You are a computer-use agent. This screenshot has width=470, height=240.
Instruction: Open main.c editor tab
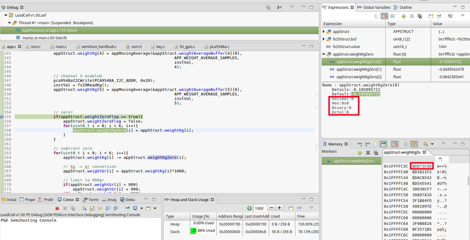pos(58,47)
